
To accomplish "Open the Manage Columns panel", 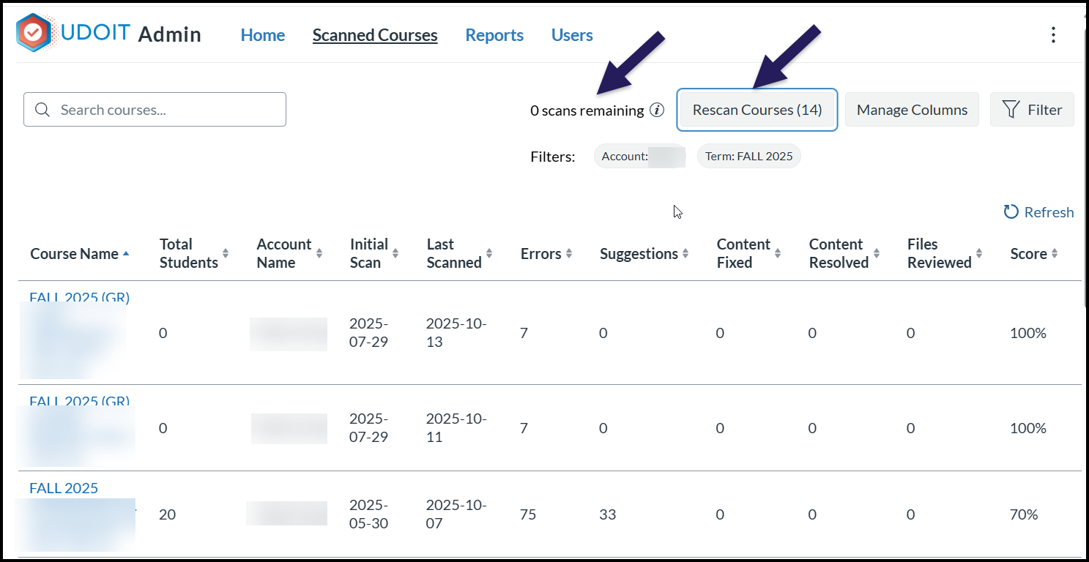I will 912,109.
